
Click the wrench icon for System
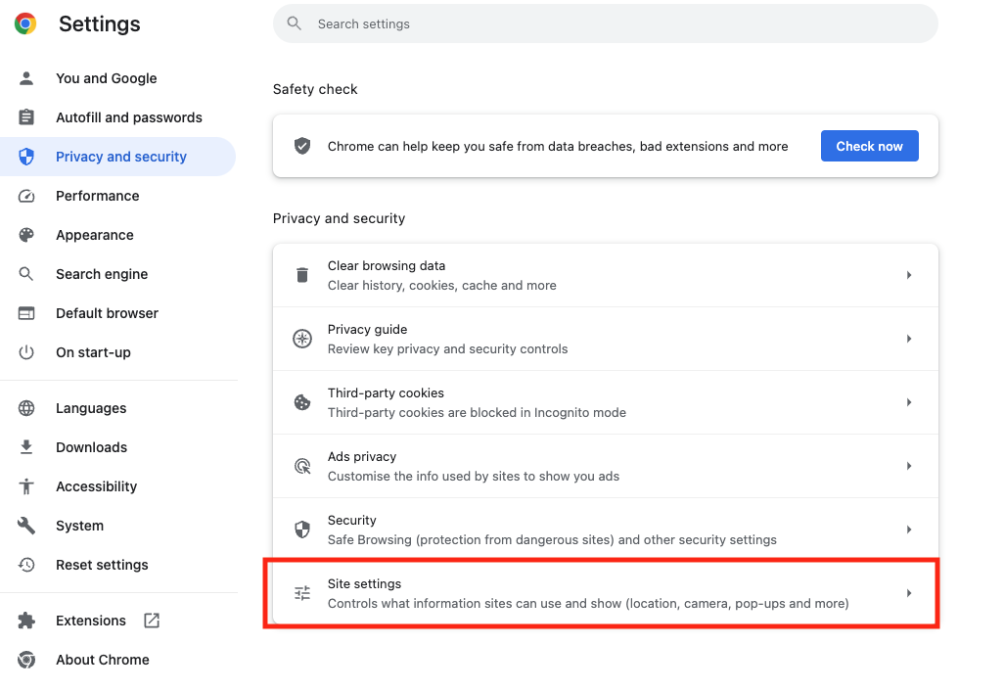(26, 526)
